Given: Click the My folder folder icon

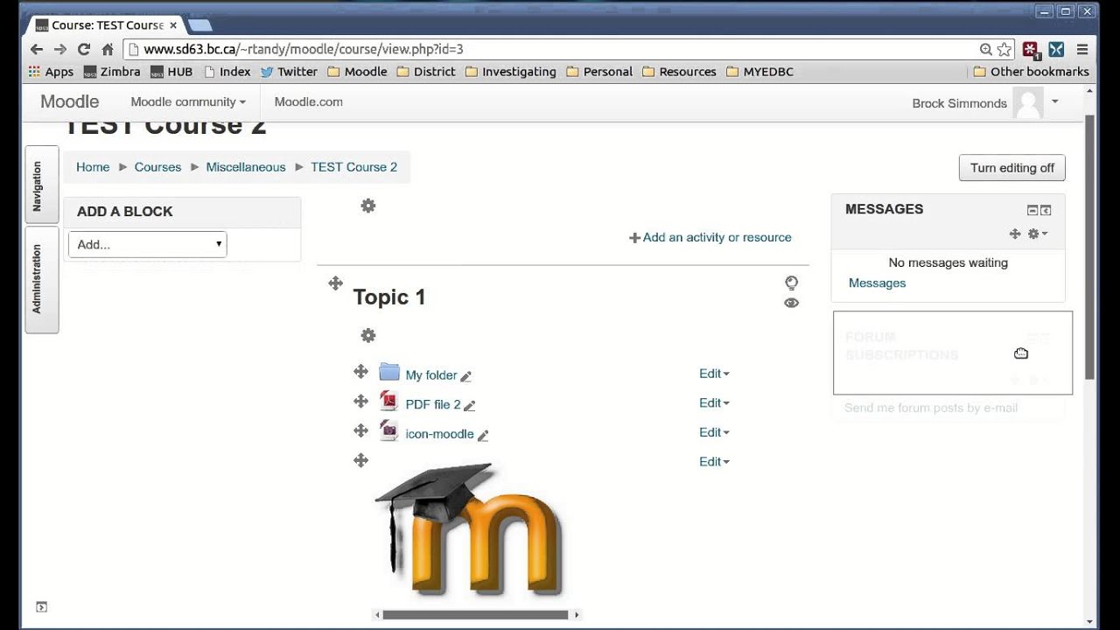Looking at the screenshot, I should 389,373.
